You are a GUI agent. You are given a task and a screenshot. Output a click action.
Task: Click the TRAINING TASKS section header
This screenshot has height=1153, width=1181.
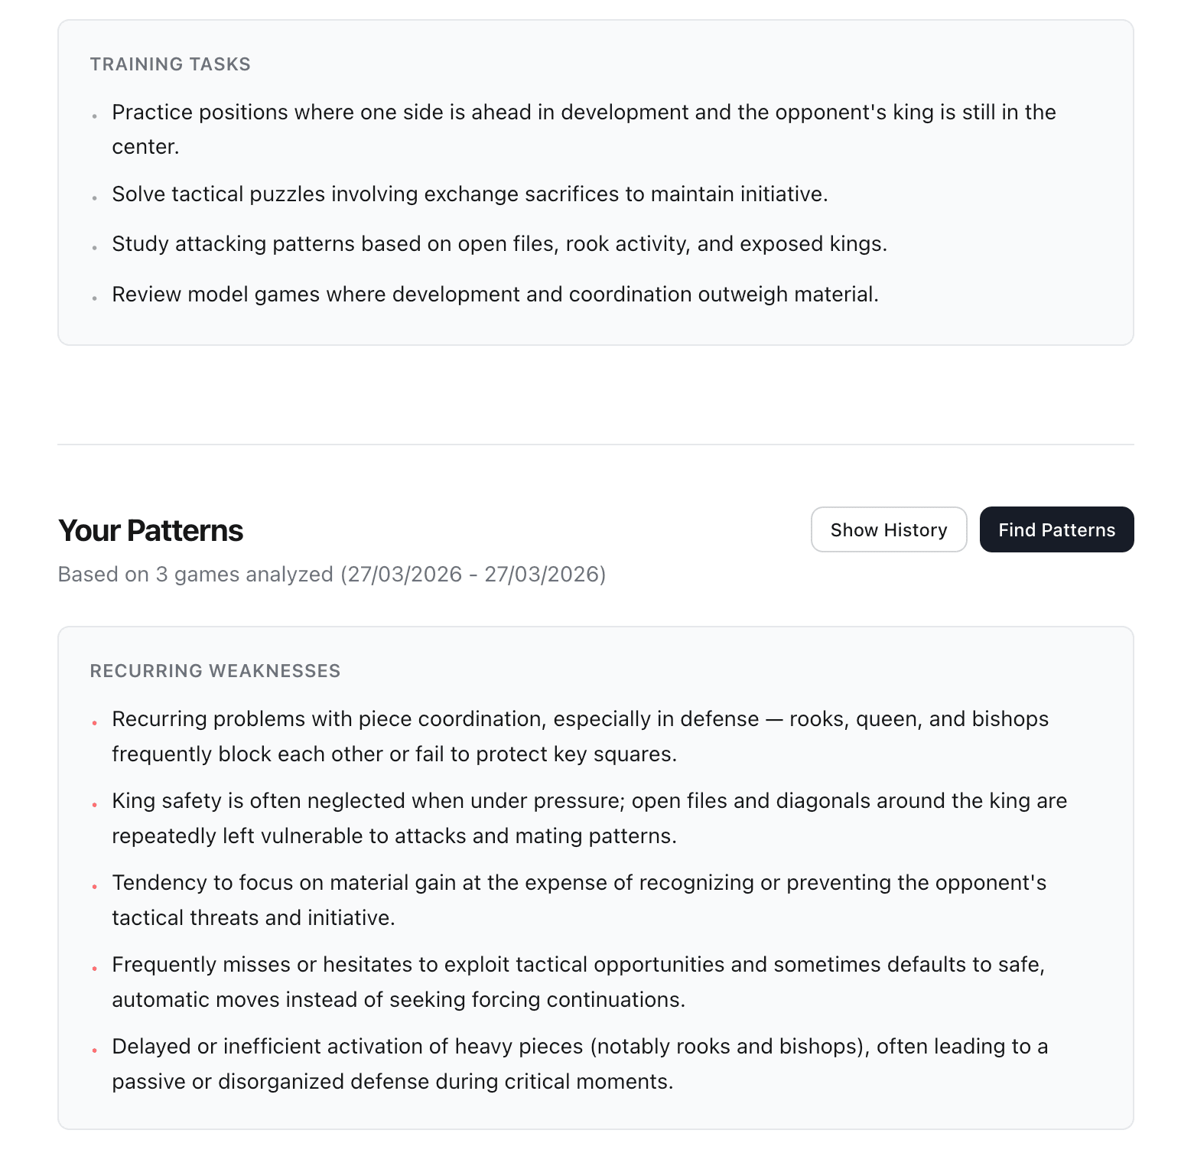[171, 64]
